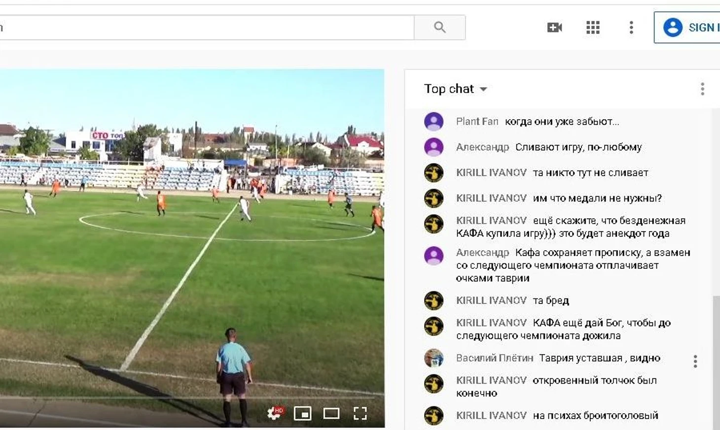Click the chat panel scrollbar

[x=716, y=363]
